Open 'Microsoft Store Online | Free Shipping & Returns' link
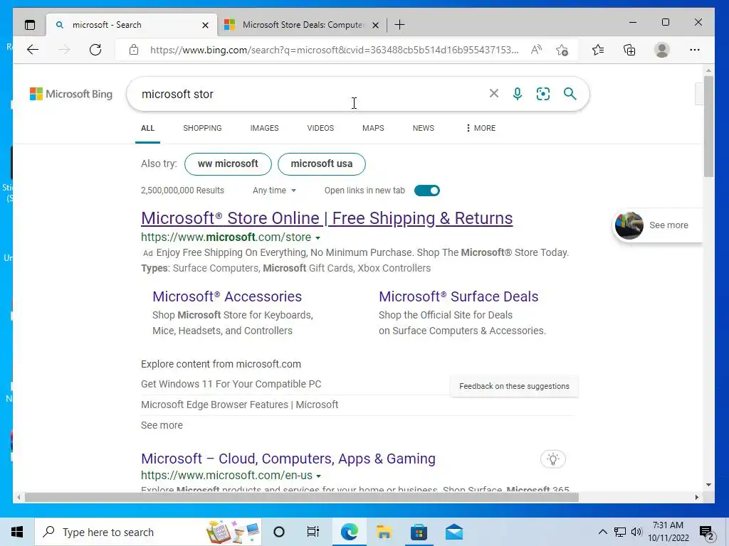 pyautogui.click(x=327, y=218)
